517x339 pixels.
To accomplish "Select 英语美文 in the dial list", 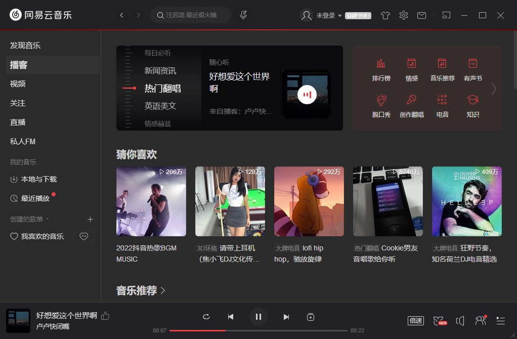I will tap(160, 106).
